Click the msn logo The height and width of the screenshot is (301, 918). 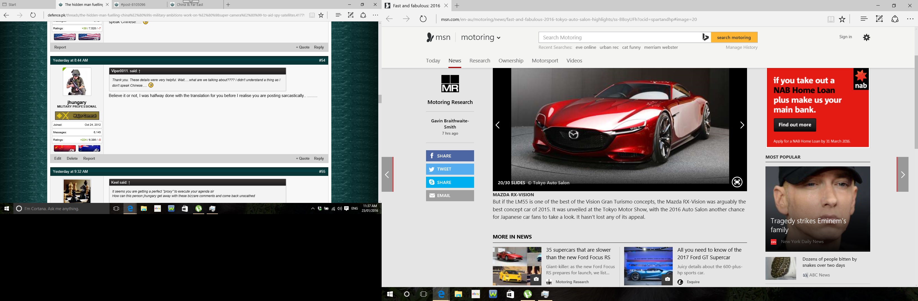(438, 37)
